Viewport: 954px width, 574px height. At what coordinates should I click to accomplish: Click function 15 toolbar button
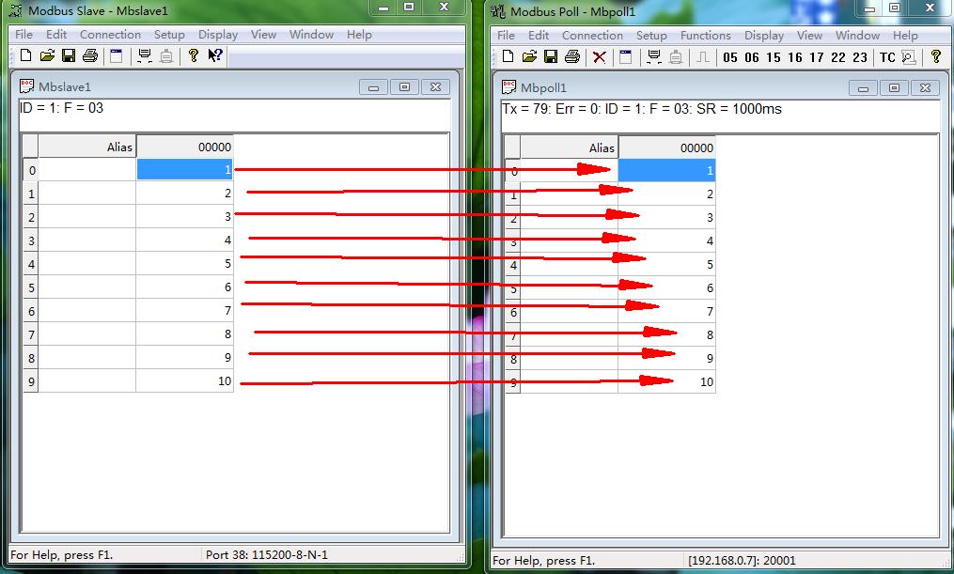[x=774, y=57]
